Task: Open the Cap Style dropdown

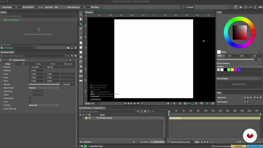Action: [60, 7]
